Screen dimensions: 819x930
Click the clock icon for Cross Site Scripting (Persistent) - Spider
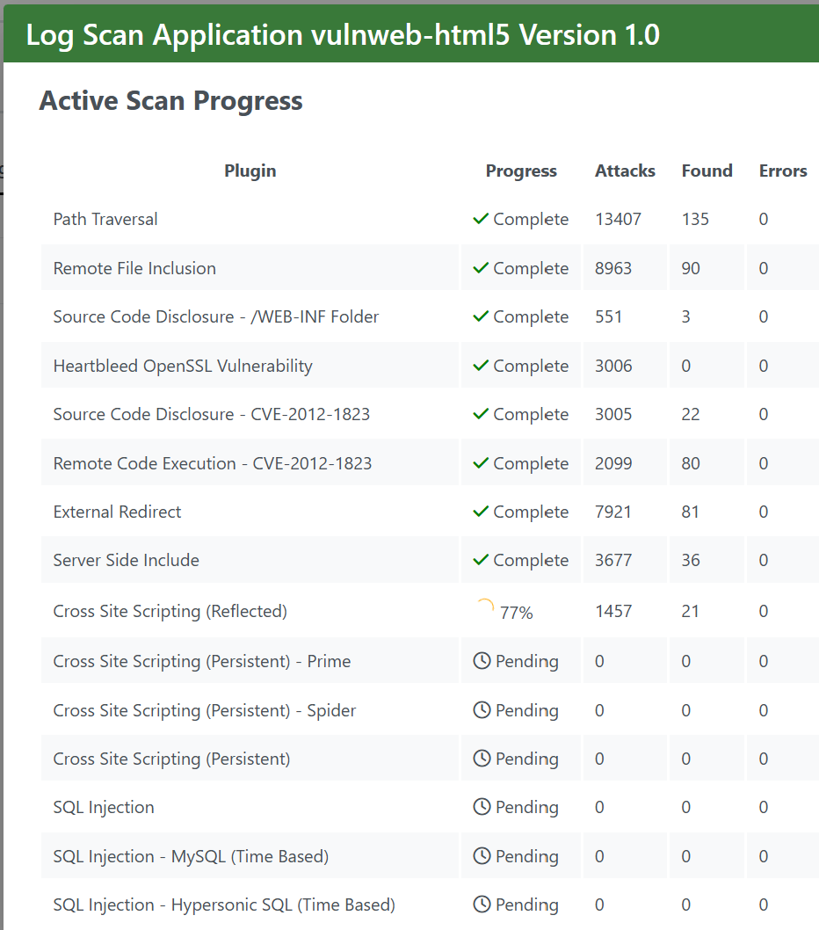(482, 710)
